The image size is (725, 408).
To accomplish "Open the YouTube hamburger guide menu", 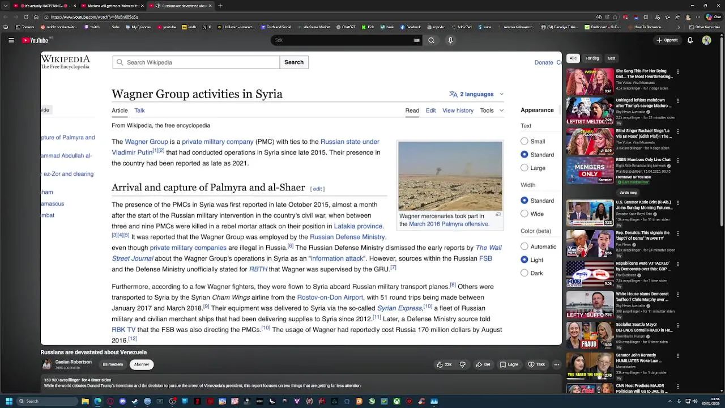I will pos(11,40).
